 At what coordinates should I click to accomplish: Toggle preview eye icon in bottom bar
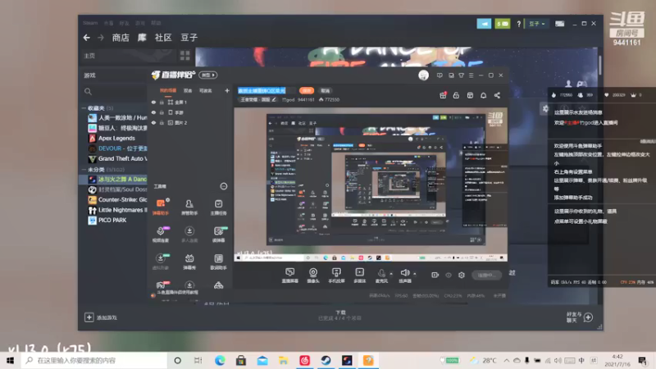(x=449, y=275)
